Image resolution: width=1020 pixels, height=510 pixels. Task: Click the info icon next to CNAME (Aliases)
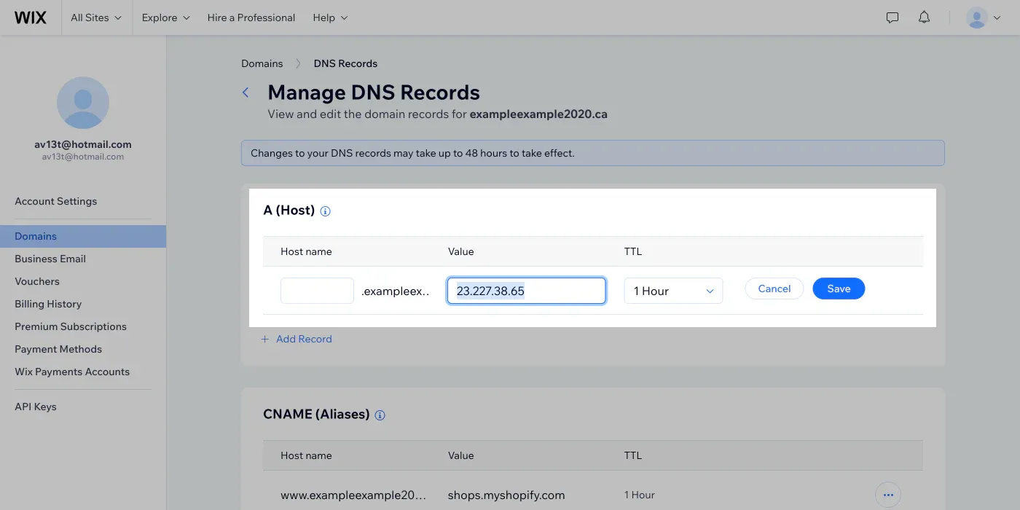[x=380, y=415]
